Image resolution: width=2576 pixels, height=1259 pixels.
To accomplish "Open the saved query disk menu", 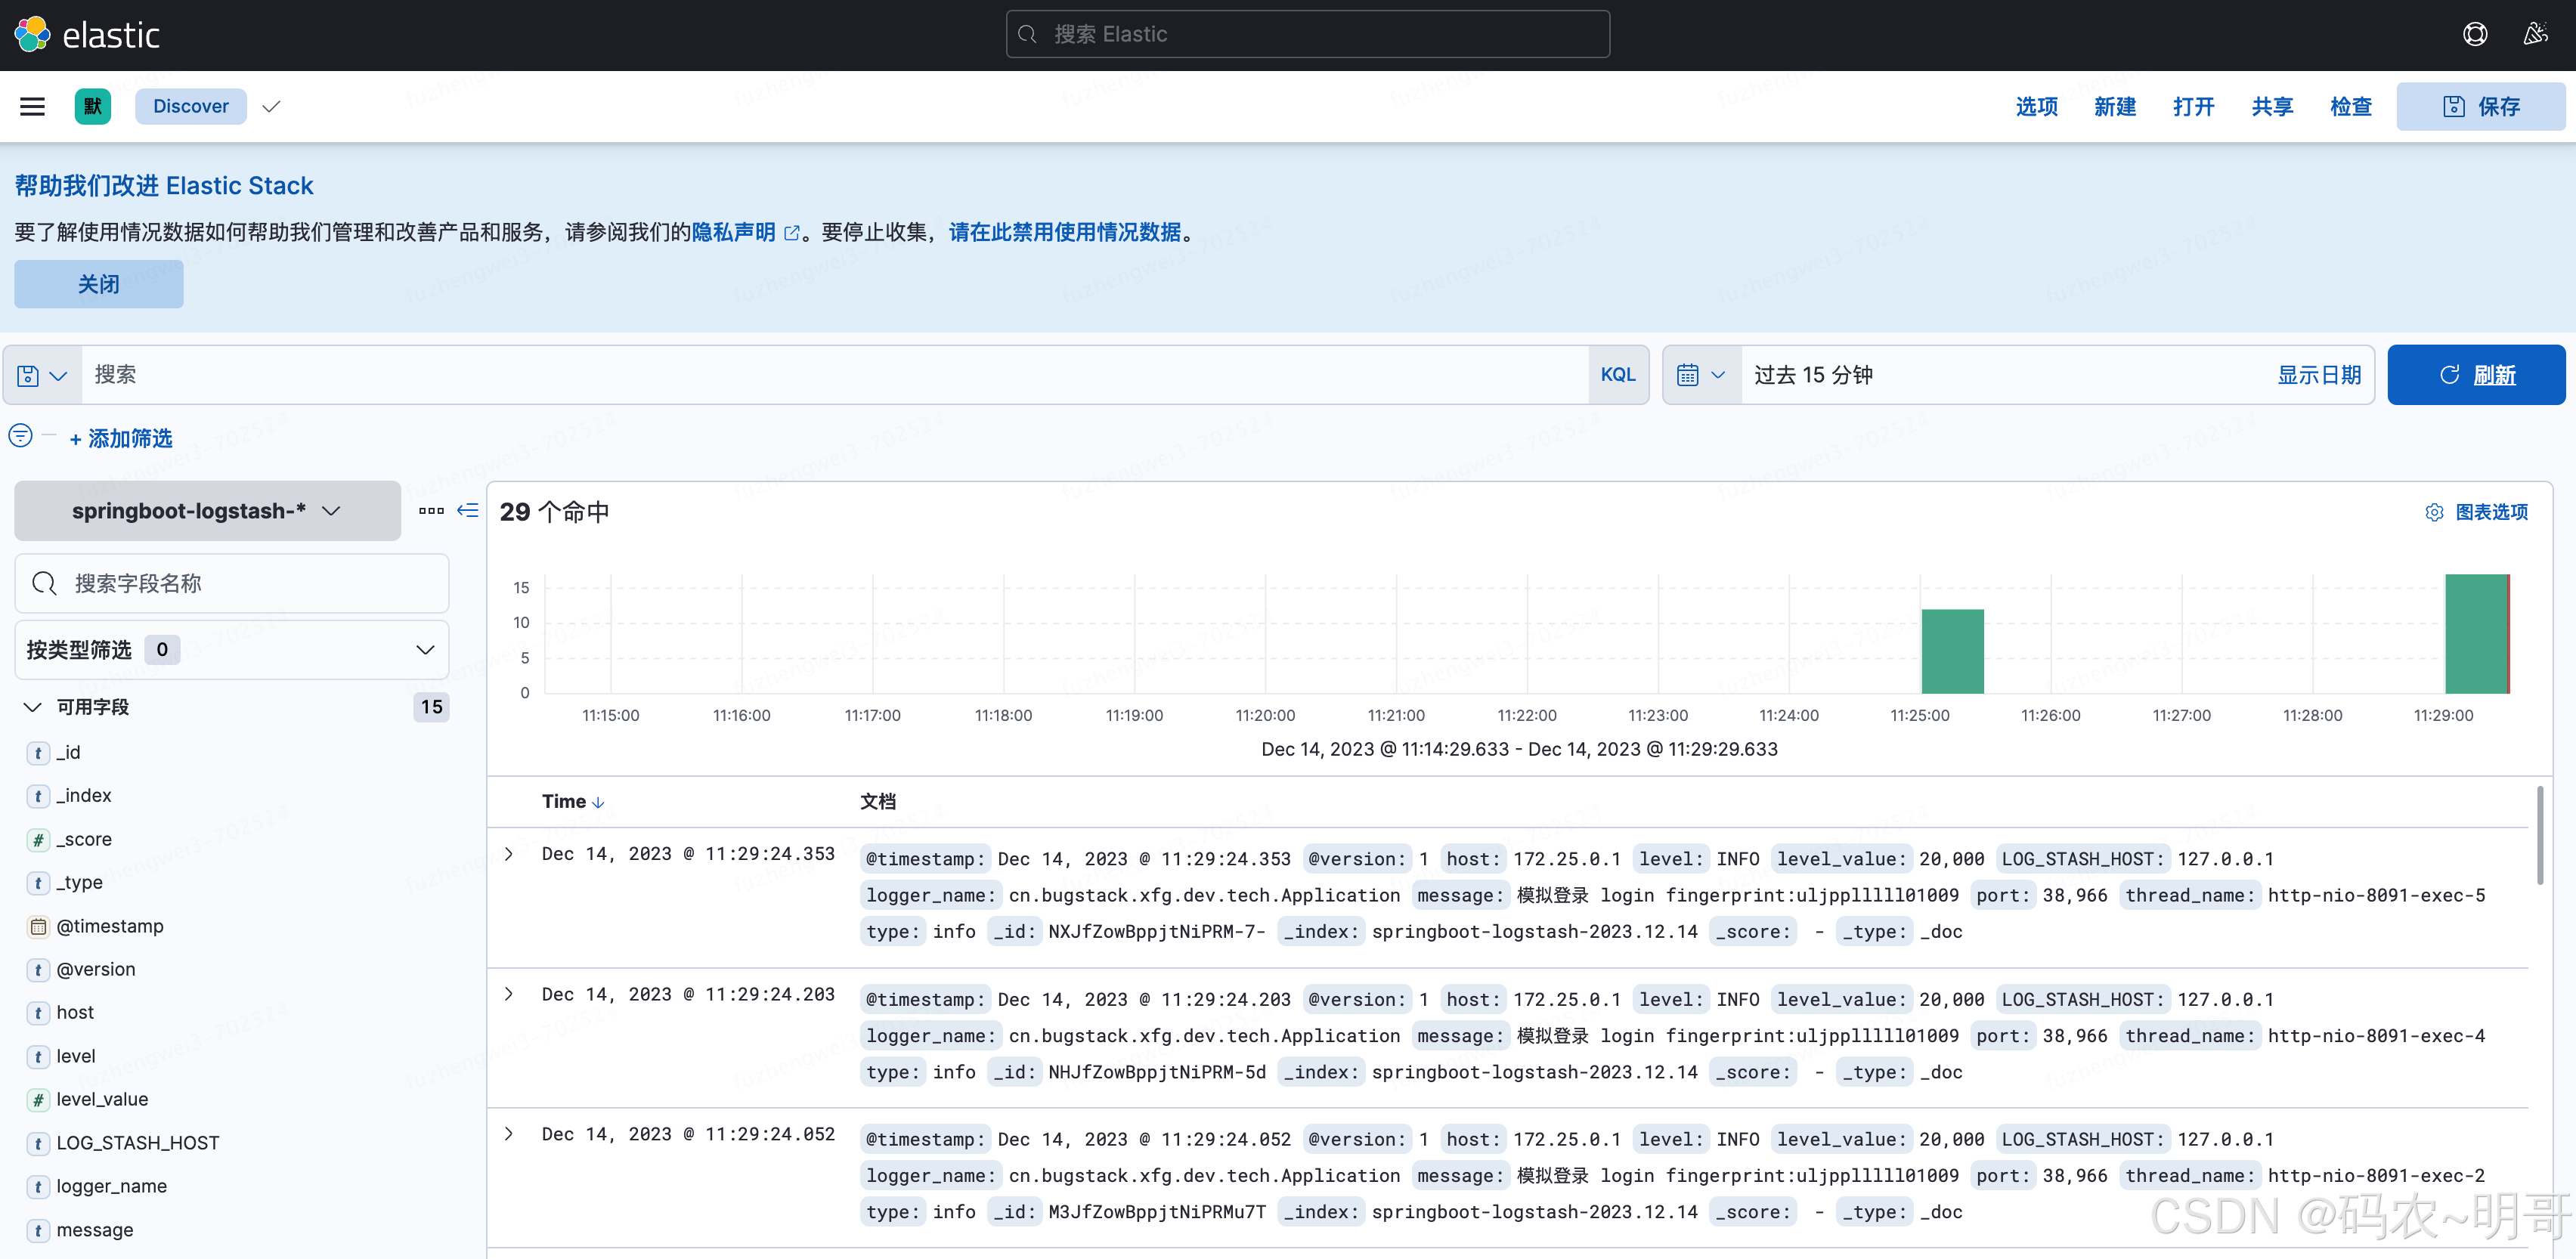I will (42, 375).
